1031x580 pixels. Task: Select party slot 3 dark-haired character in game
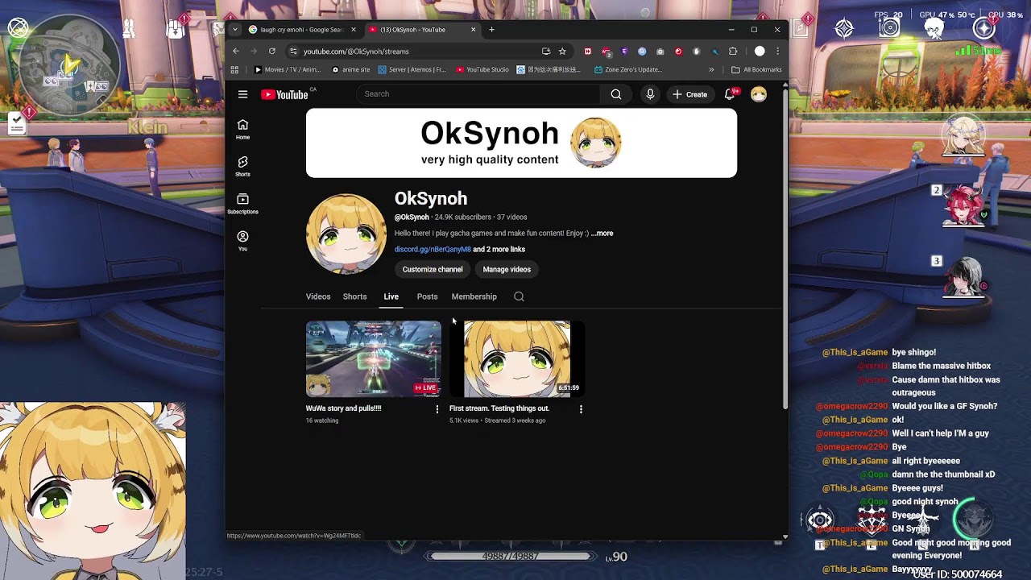(965, 278)
